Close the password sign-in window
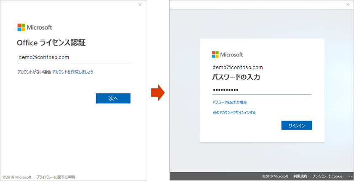Viewport: 354px width, 181px height. point(348,4)
